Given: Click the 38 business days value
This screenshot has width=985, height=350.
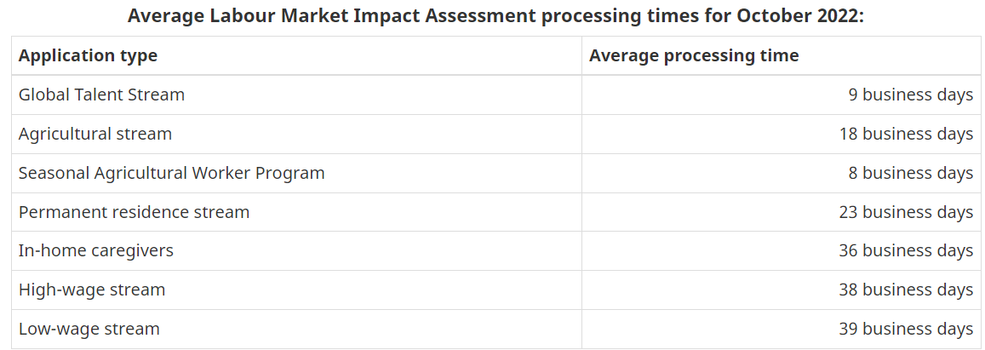Looking at the screenshot, I should point(906,290).
